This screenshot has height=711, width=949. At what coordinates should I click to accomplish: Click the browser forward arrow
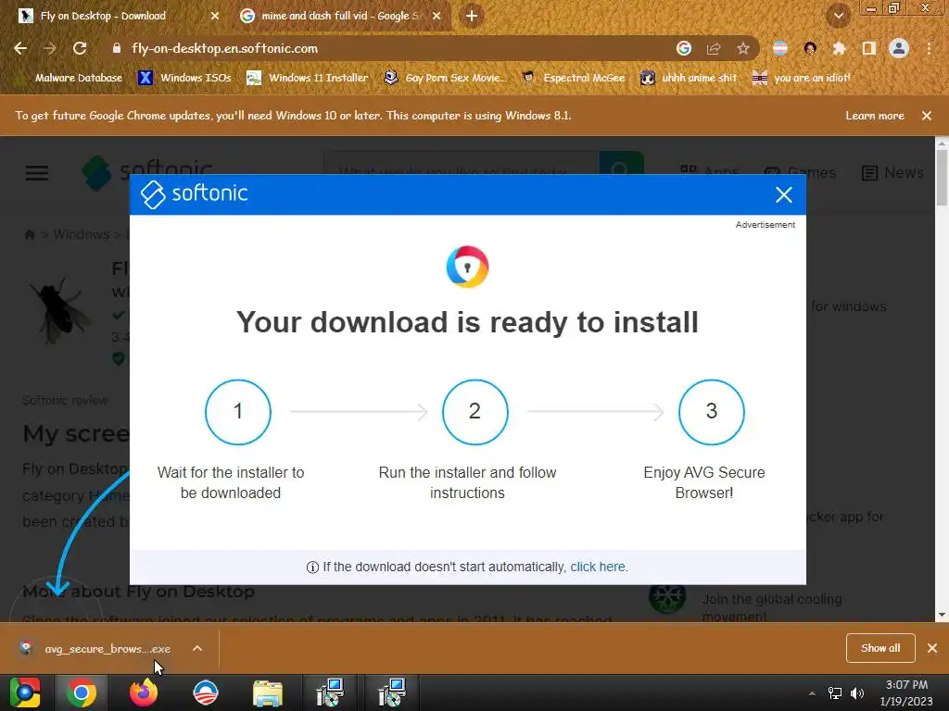pyautogui.click(x=50, y=48)
